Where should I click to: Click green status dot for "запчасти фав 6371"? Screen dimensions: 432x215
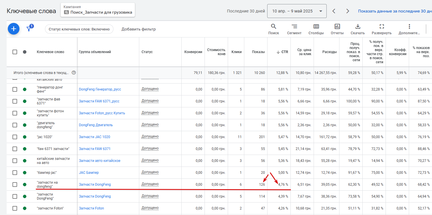click(25, 101)
